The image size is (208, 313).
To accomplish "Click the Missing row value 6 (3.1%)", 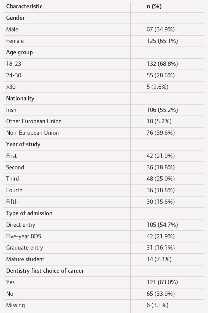I will [x=157, y=305].
